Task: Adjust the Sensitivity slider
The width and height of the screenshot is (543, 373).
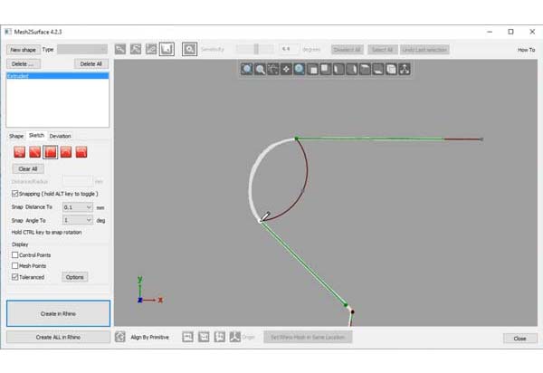Action: (256, 49)
